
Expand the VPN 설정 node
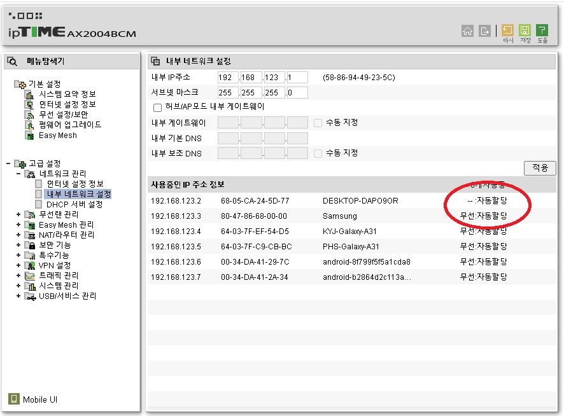tap(18, 265)
